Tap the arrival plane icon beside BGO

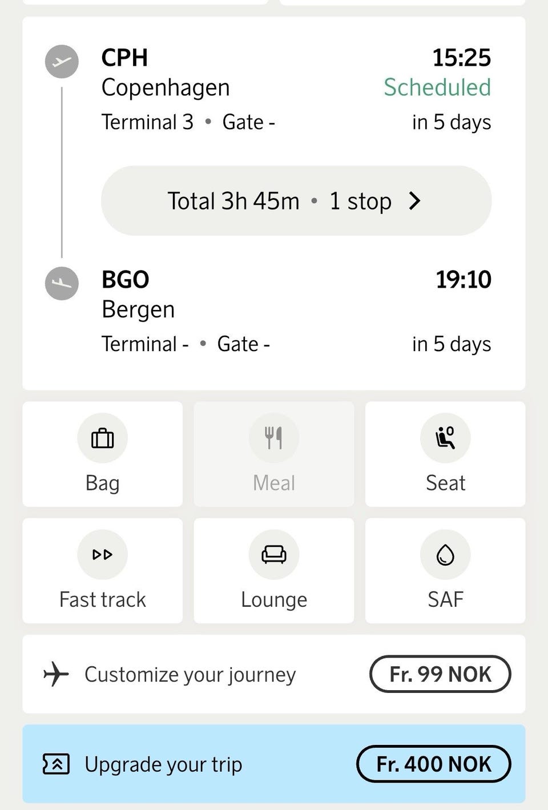pos(62,283)
